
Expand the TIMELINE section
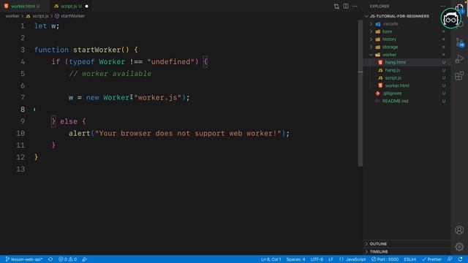(x=379, y=251)
